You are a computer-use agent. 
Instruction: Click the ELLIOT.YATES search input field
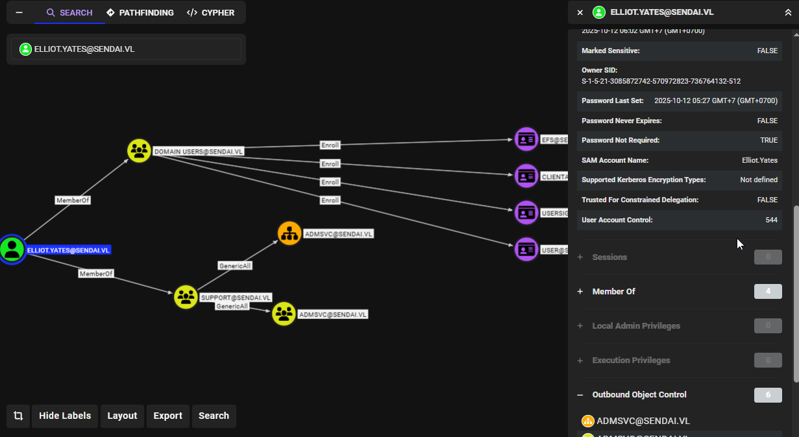pyautogui.click(x=126, y=49)
